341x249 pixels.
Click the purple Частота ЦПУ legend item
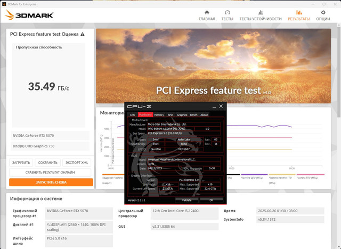[x=254, y=176]
